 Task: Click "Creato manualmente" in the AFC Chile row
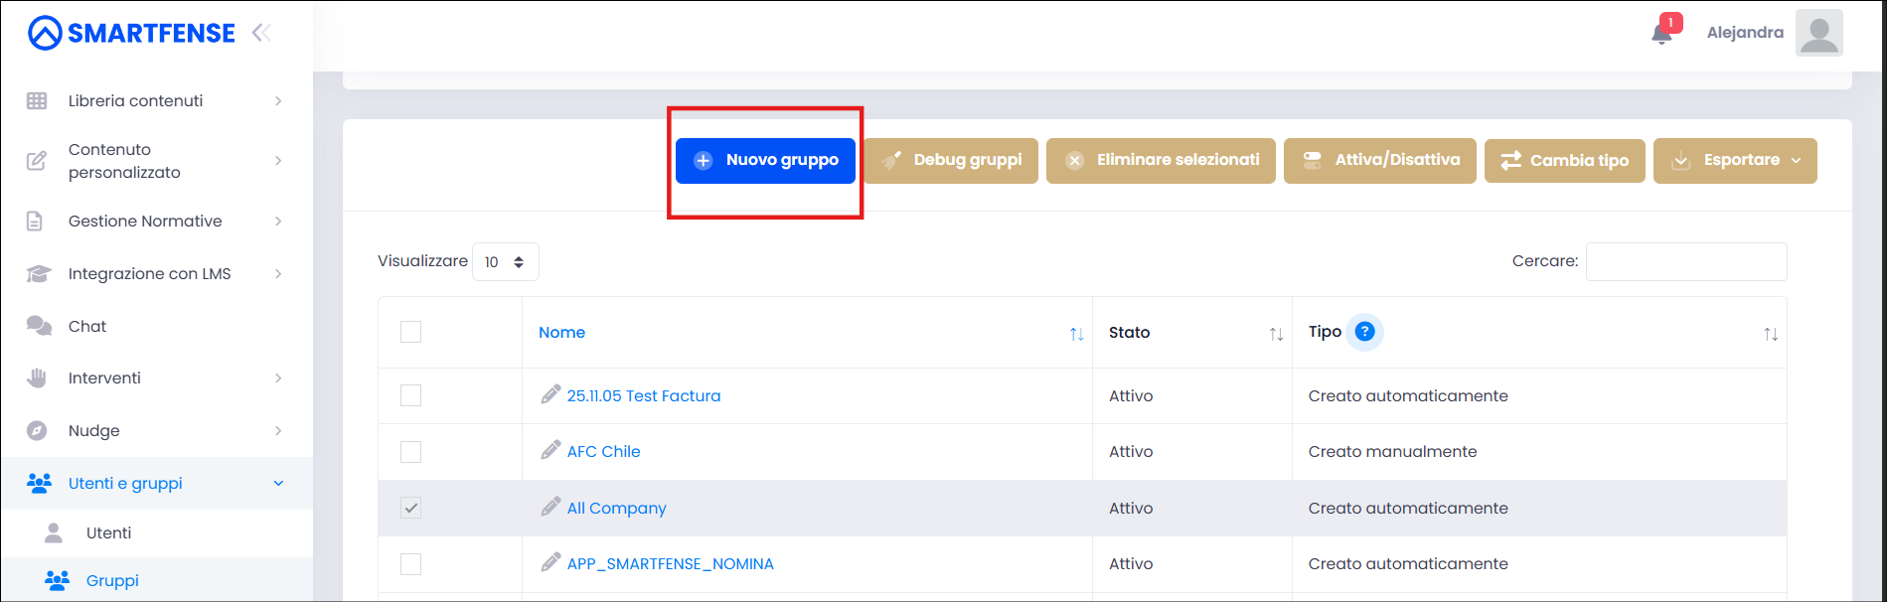coord(1392,451)
